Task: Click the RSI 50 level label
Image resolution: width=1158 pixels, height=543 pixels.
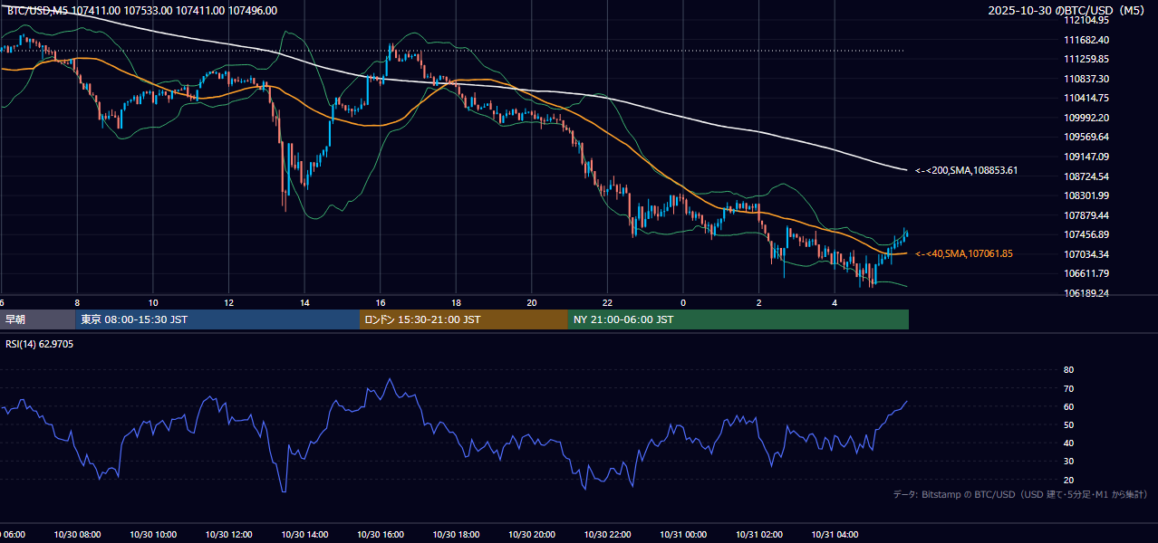Action: [x=1068, y=424]
